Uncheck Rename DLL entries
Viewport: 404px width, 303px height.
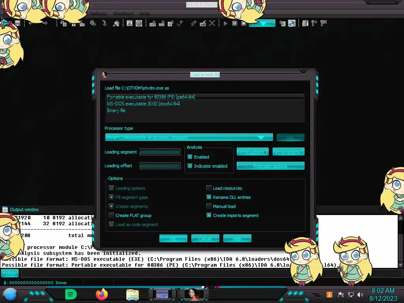pyautogui.click(x=209, y=197)
